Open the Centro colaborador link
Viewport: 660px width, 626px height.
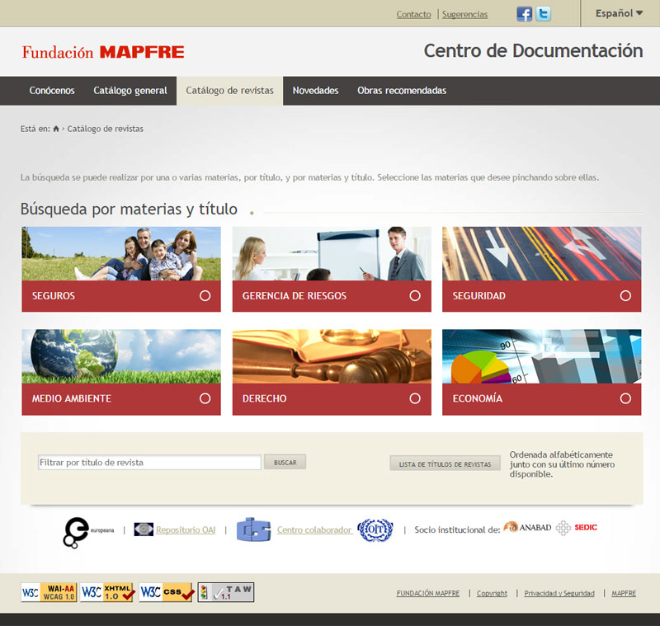[x=314, y=530]
